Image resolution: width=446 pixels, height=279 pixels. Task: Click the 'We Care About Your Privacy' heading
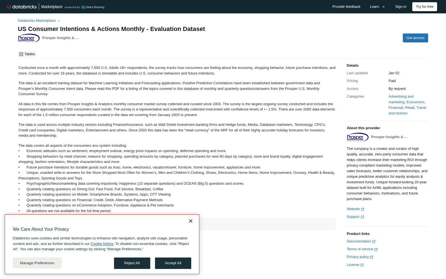pyautogui.click(x=41, y=229)
